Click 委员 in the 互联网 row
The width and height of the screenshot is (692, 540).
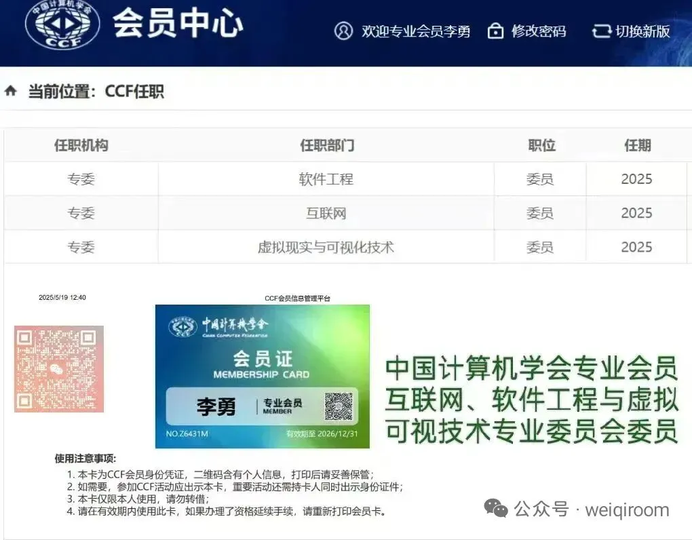click(540, 213)
